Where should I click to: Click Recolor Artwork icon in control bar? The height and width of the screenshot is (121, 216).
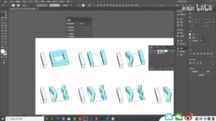(89, 5)
